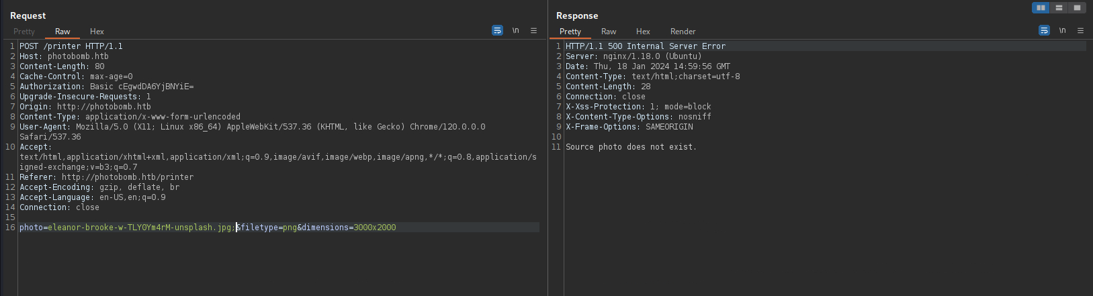Click the 'Date: Thu, 18 Jan 2024' response header

[x=648, y=66]
